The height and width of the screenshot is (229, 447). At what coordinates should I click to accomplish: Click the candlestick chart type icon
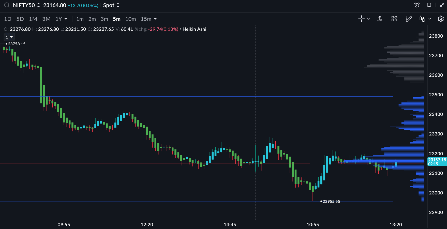[422, 19]
